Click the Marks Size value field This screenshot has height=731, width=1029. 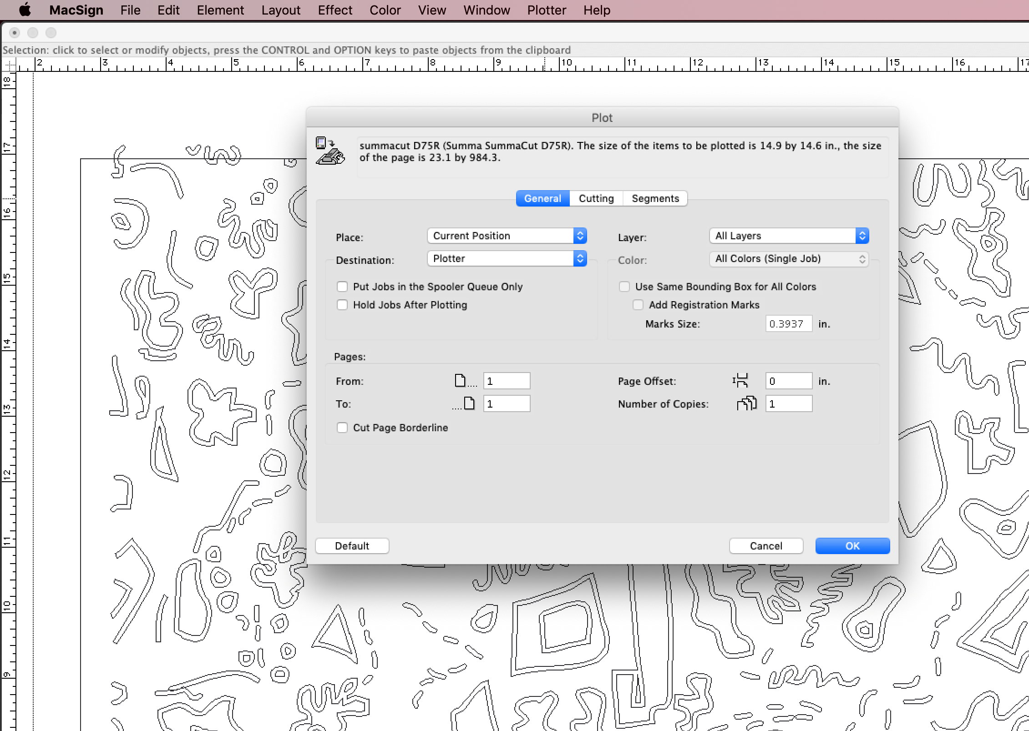click(789, 324)
